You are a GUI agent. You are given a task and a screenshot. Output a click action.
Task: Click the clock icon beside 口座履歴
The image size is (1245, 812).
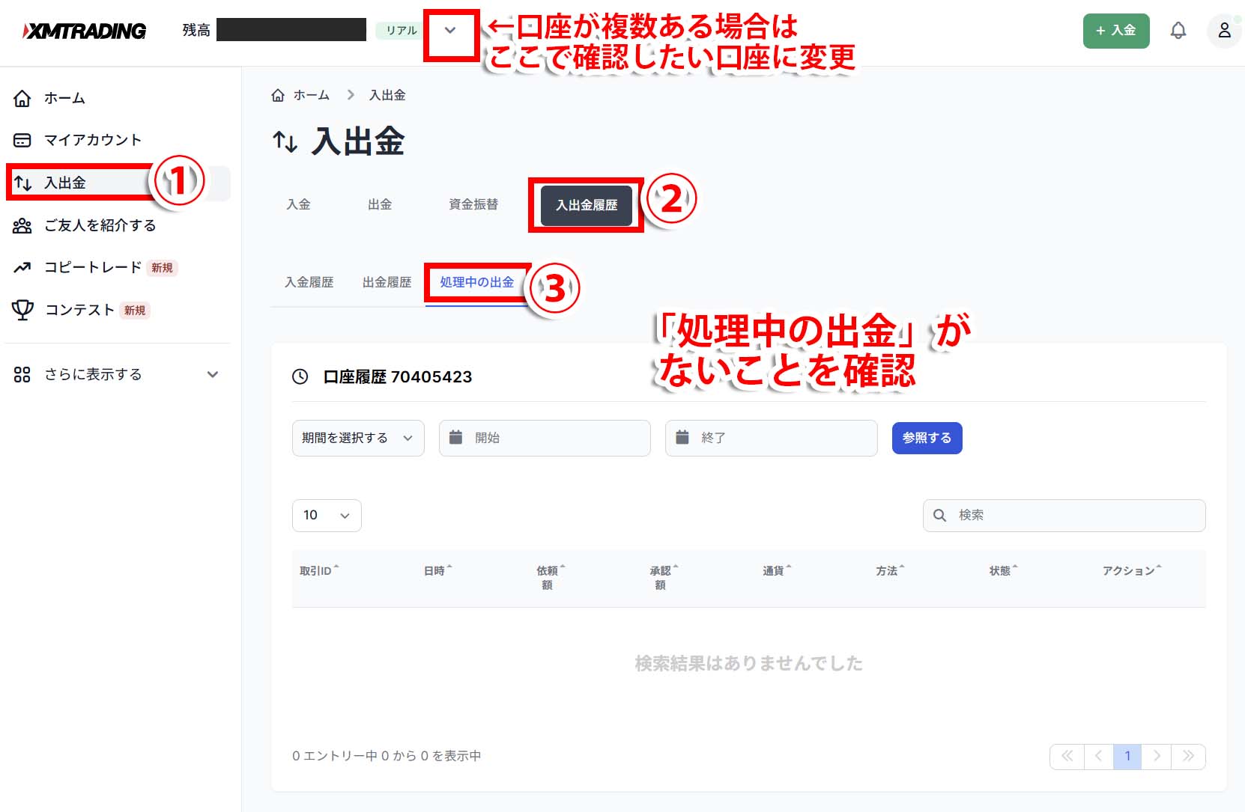point(300,376)
